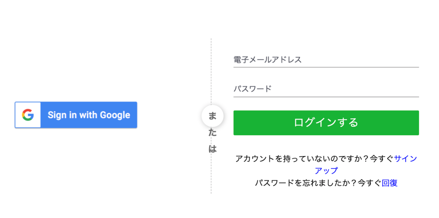This screenshot has width=439, height=218.
Task: Open the 回復 password recovery link
Action: [x=389, y=183]
